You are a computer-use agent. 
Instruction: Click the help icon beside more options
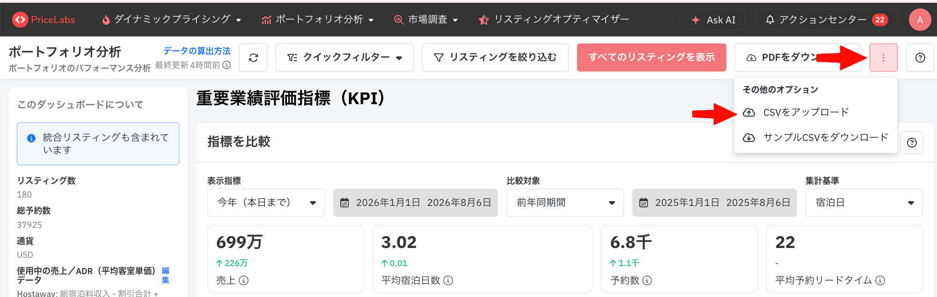click(x=920, y=57)
